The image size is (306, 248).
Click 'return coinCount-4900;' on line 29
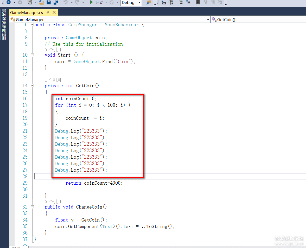coord(94,183)
